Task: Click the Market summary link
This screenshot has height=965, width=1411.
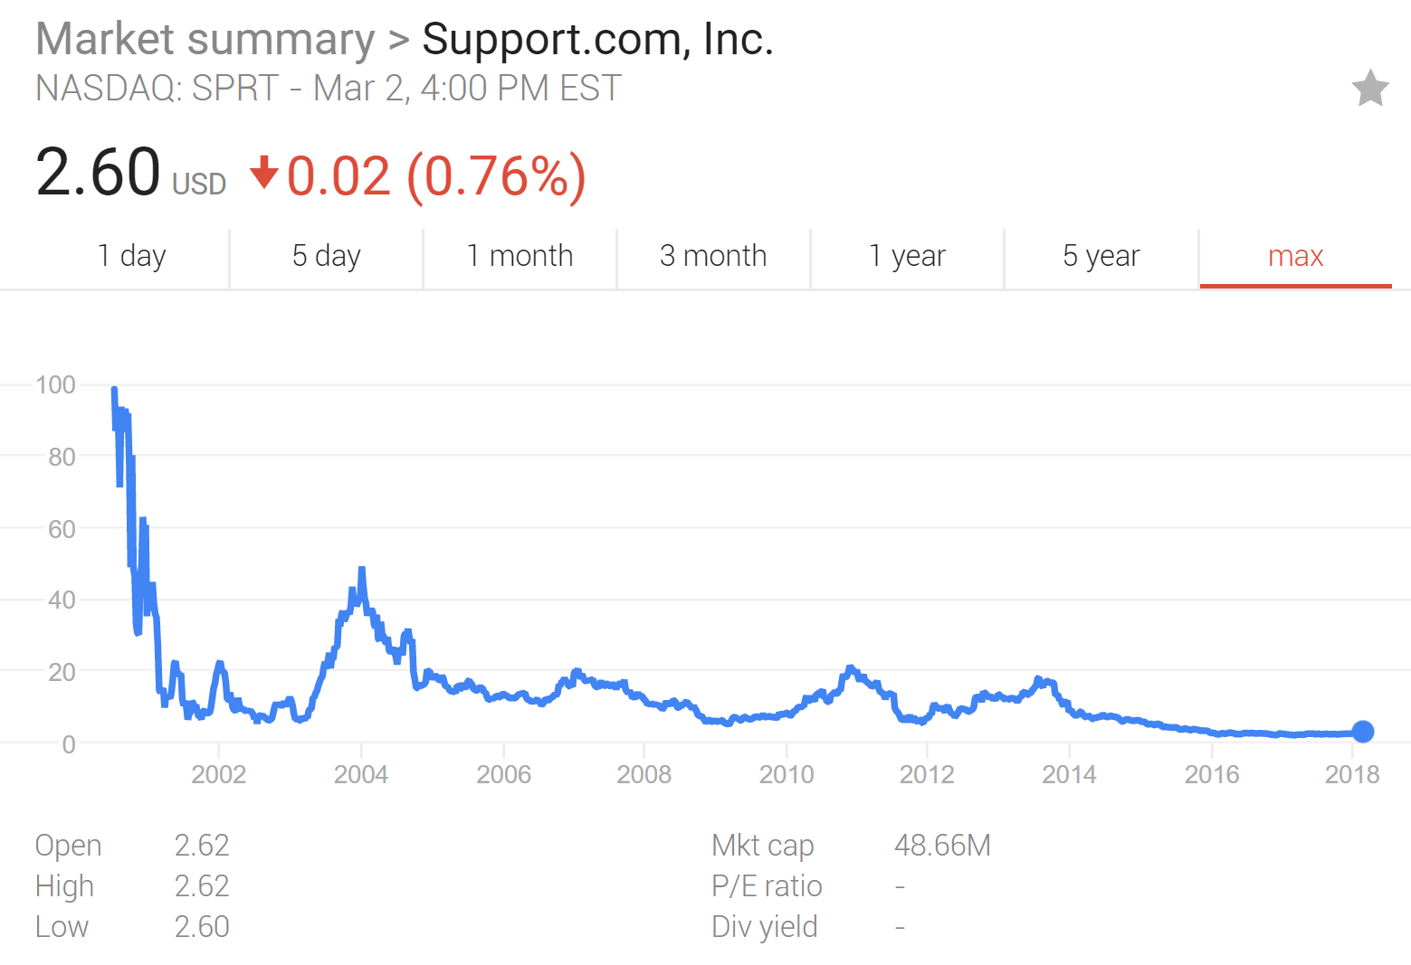Action: point(205,40)
